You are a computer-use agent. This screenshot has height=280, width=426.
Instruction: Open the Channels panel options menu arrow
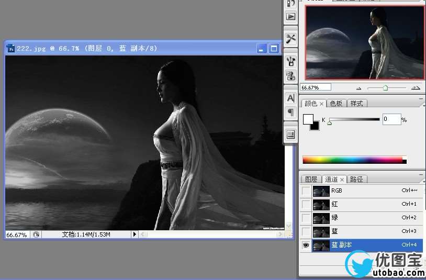(x=423, y=181)
